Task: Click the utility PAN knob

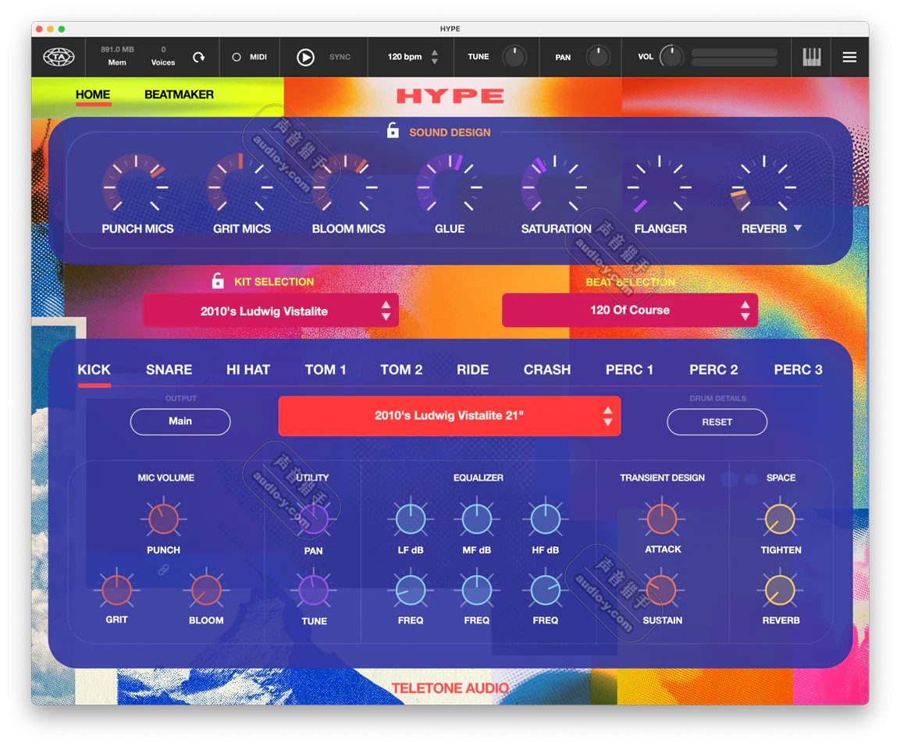Action: [x=313, y=519]
